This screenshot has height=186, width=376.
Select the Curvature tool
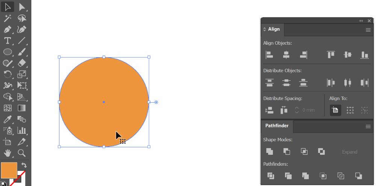(x=22, y=29)
